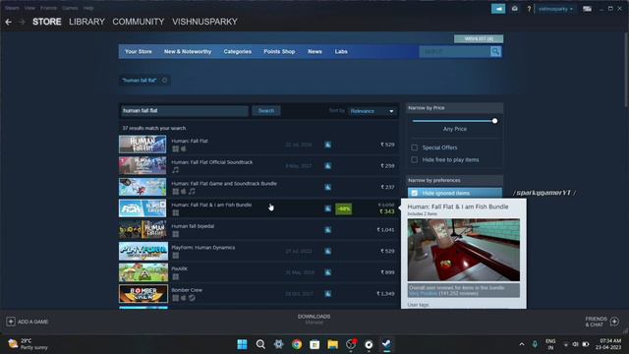Open Sort by Relevance dropdown

point(372,111)
